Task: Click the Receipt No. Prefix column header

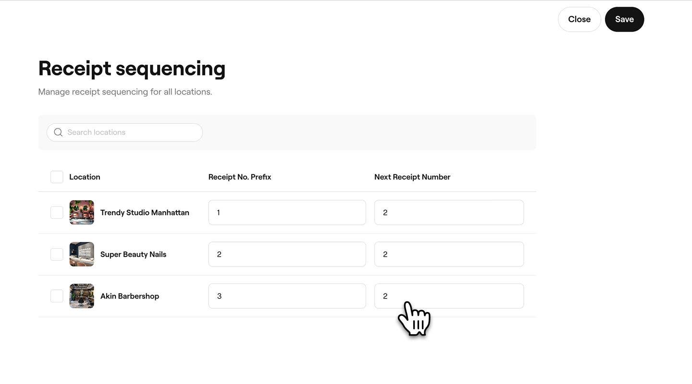Action: click(239, 177)
